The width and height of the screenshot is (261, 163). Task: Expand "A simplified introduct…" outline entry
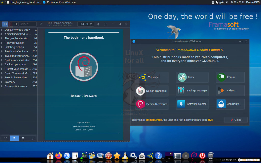point(2,34)
